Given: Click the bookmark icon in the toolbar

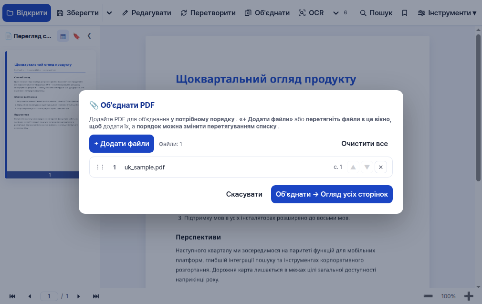Looking at the screenshot, I should [405, 13].
